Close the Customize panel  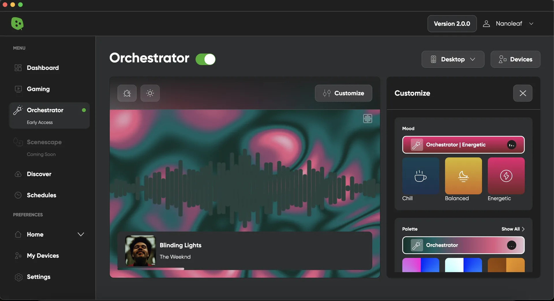pyautogui.click(x=523, y=93)
